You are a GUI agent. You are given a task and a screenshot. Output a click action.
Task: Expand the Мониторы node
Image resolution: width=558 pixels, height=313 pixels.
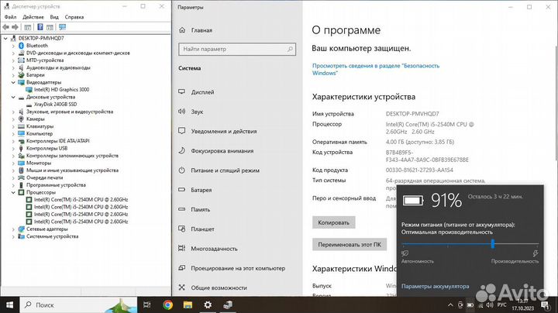coord(13,163)
